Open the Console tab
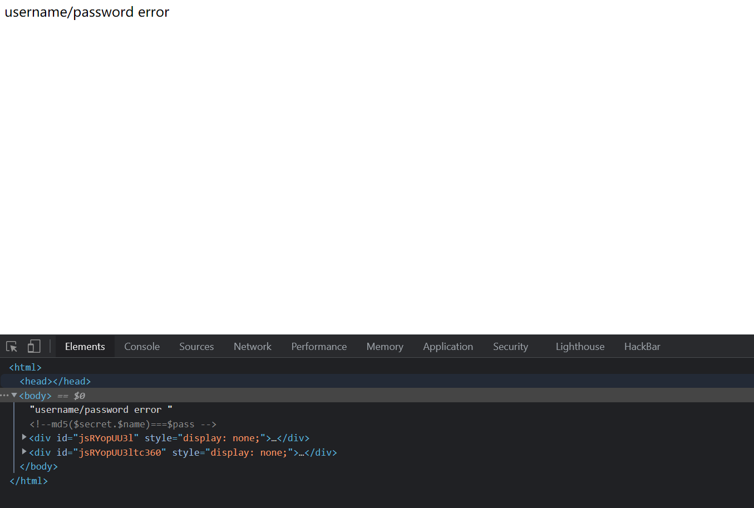The height and width of the screenshot is (508, 754). [x=142, y=347]
